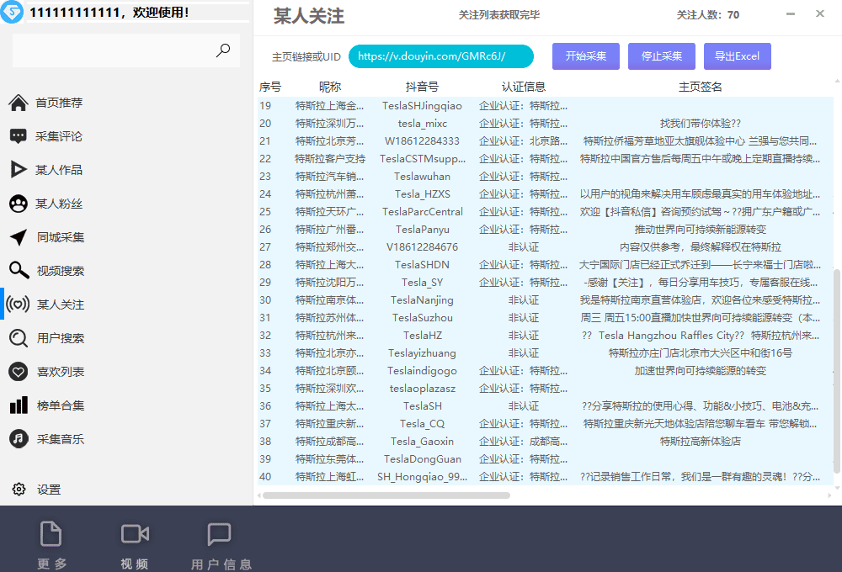Open the 用户搜索 search icon
This screenshot has width=842, height=572.
coord(19,337)
